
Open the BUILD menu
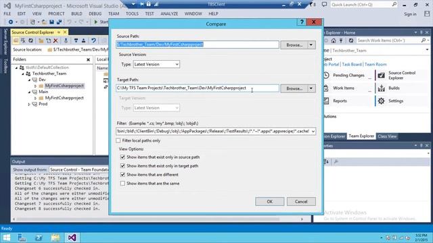tap(76, 13)
